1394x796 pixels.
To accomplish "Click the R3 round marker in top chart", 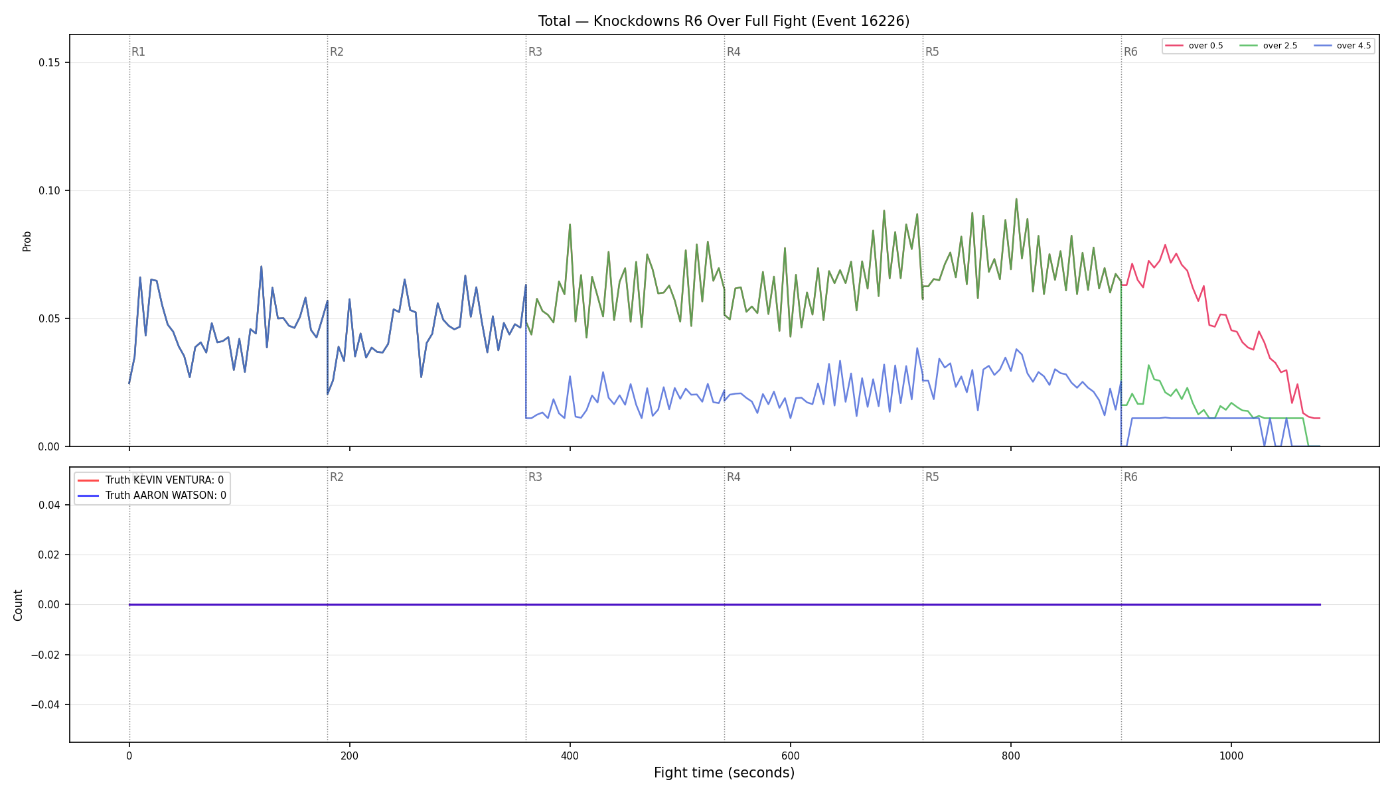I will click(535, 52).
